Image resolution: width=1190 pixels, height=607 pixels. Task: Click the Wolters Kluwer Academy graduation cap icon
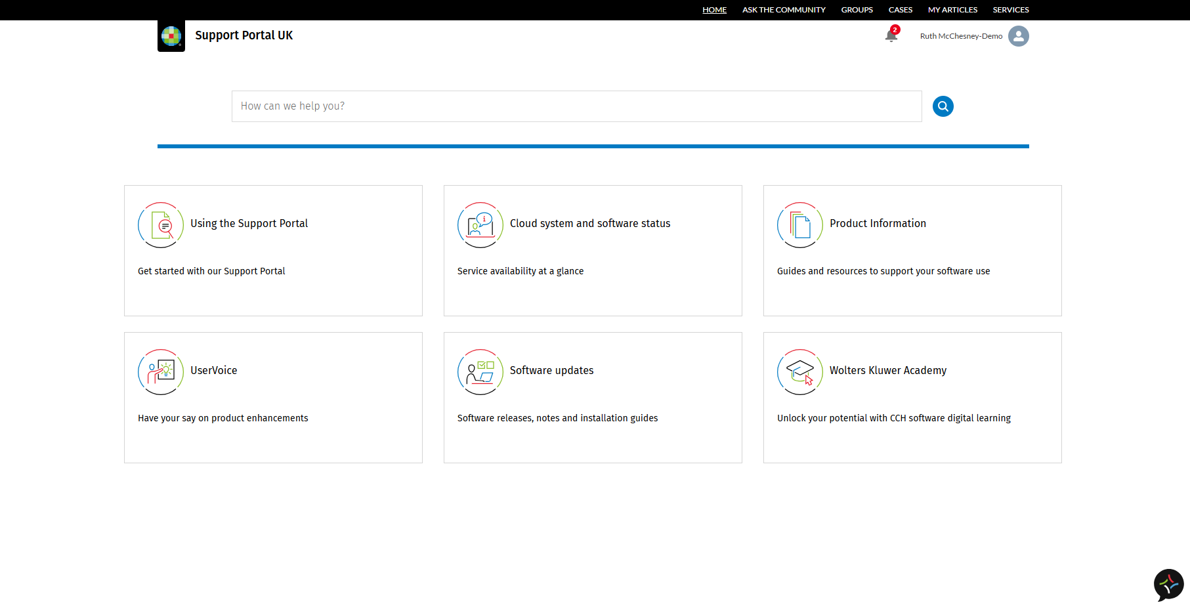point(800,372)
